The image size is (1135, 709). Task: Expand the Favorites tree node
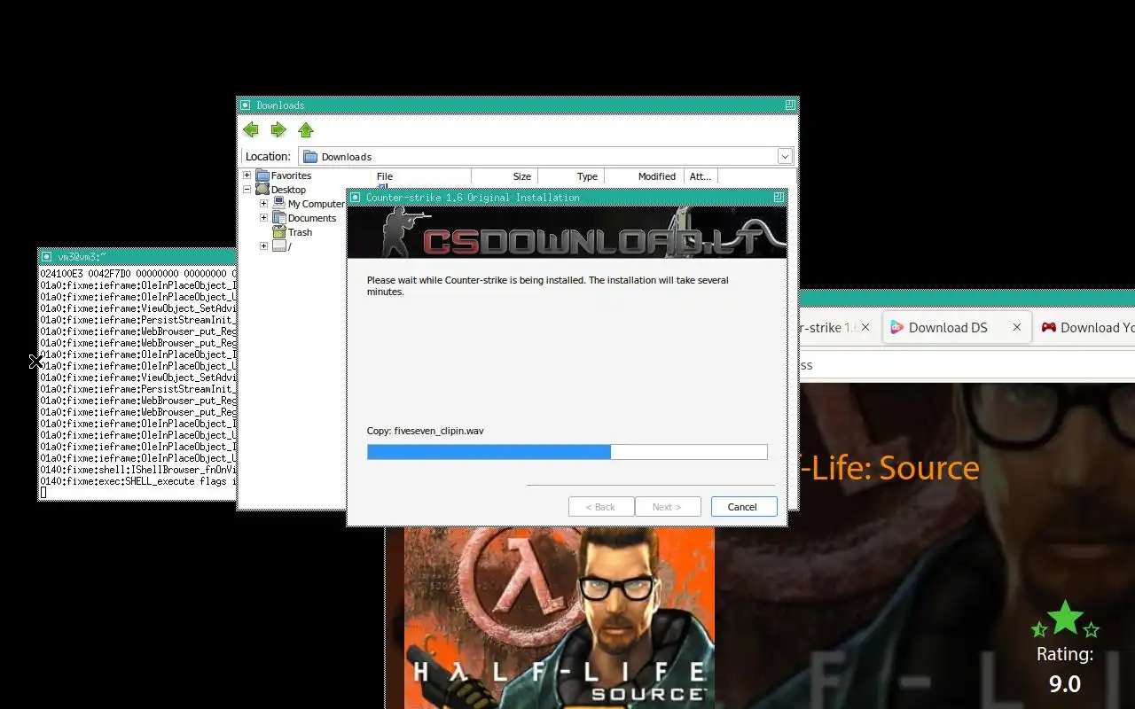pos(247,175)
